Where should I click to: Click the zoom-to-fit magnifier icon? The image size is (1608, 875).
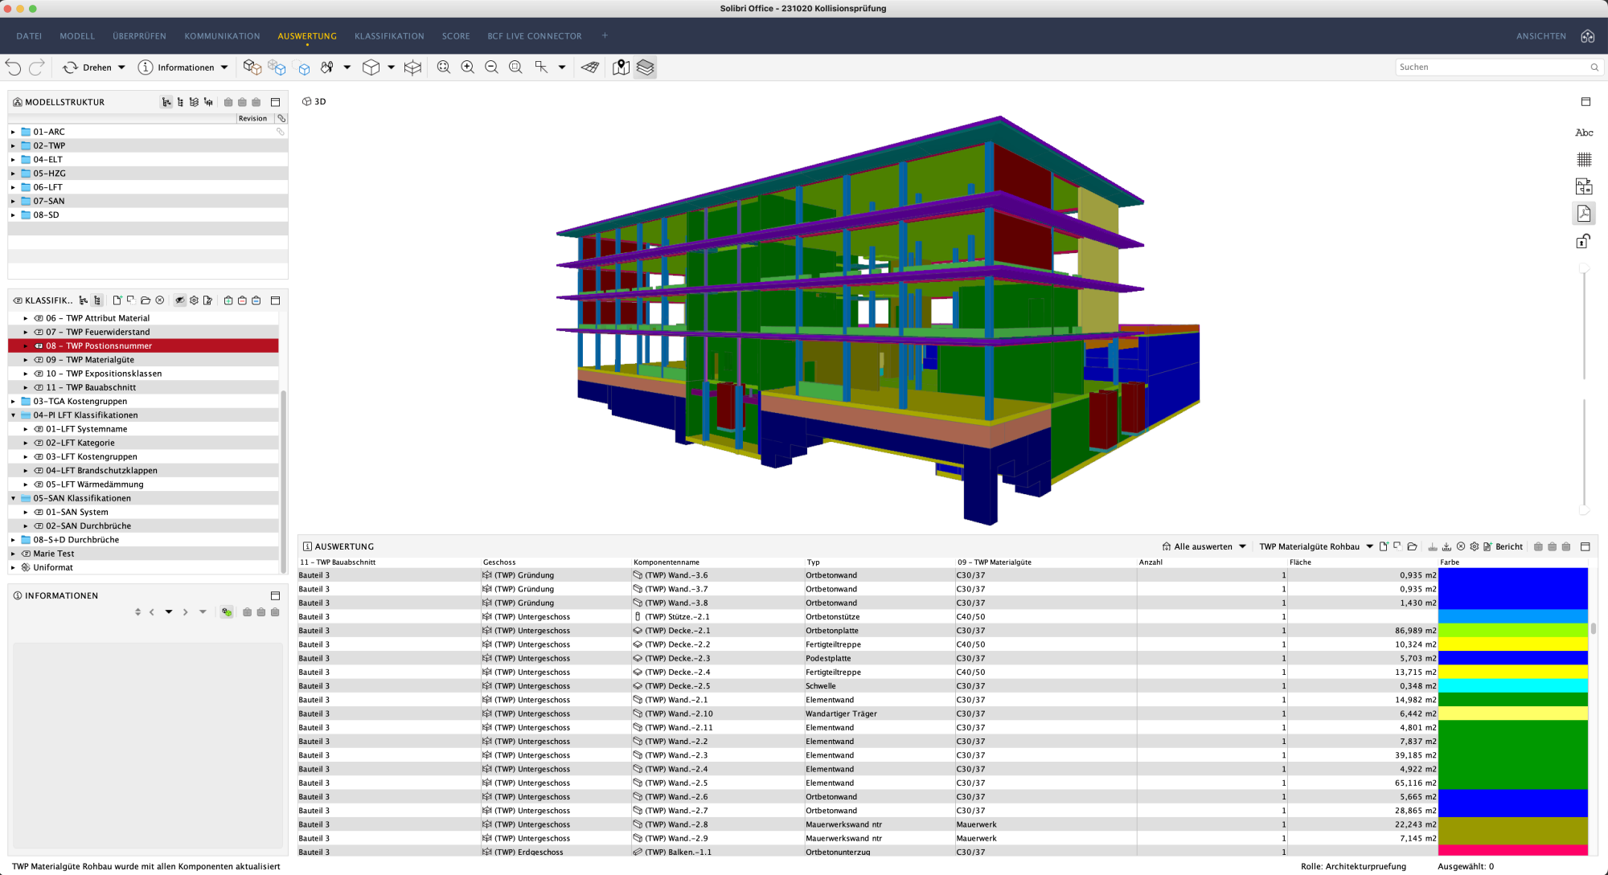[443, 67]
